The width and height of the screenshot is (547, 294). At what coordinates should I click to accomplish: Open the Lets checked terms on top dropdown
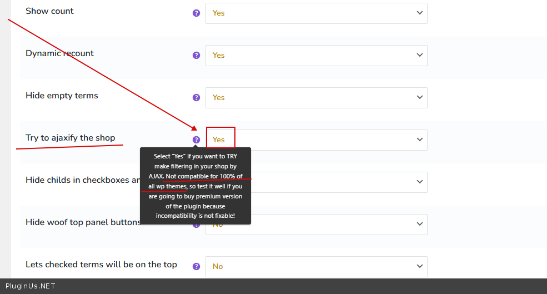(316, 267)
